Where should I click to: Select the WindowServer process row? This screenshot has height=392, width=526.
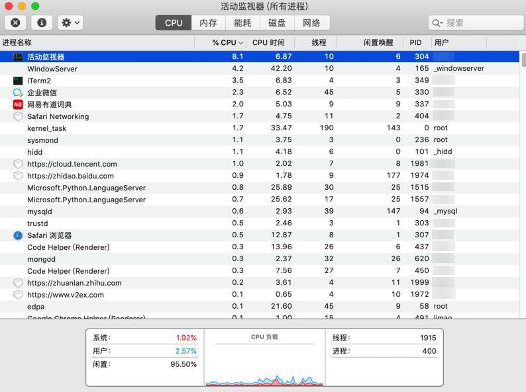pyautogui.click(x=260, y=69)
